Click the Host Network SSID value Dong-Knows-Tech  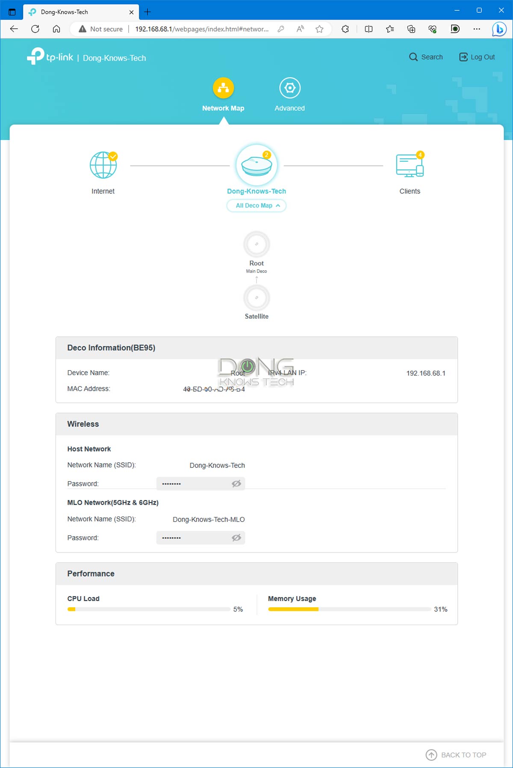click(x=217, y=465)
